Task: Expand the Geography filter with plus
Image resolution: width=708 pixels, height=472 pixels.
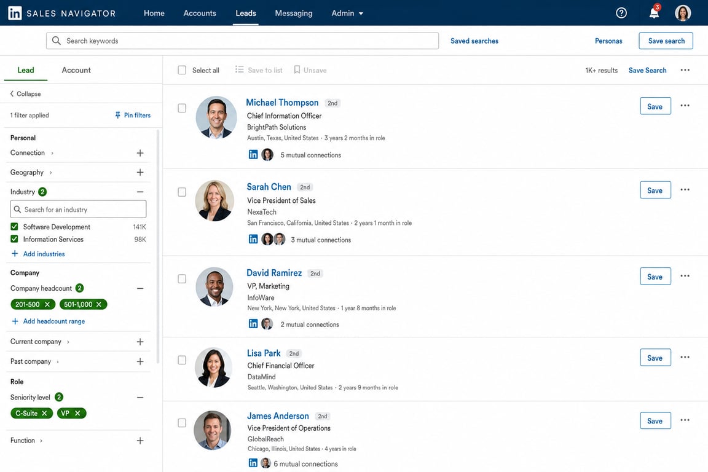Action: (x=140, y=173)
